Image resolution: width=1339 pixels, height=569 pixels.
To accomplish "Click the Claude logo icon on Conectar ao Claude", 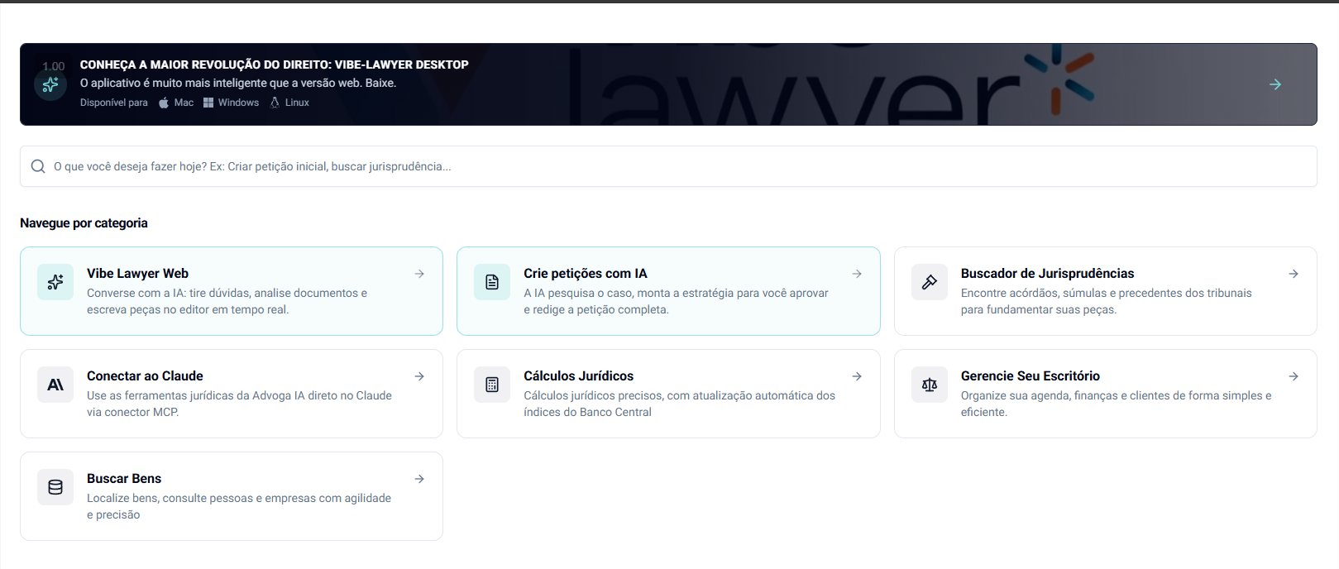I will point(55,385).
